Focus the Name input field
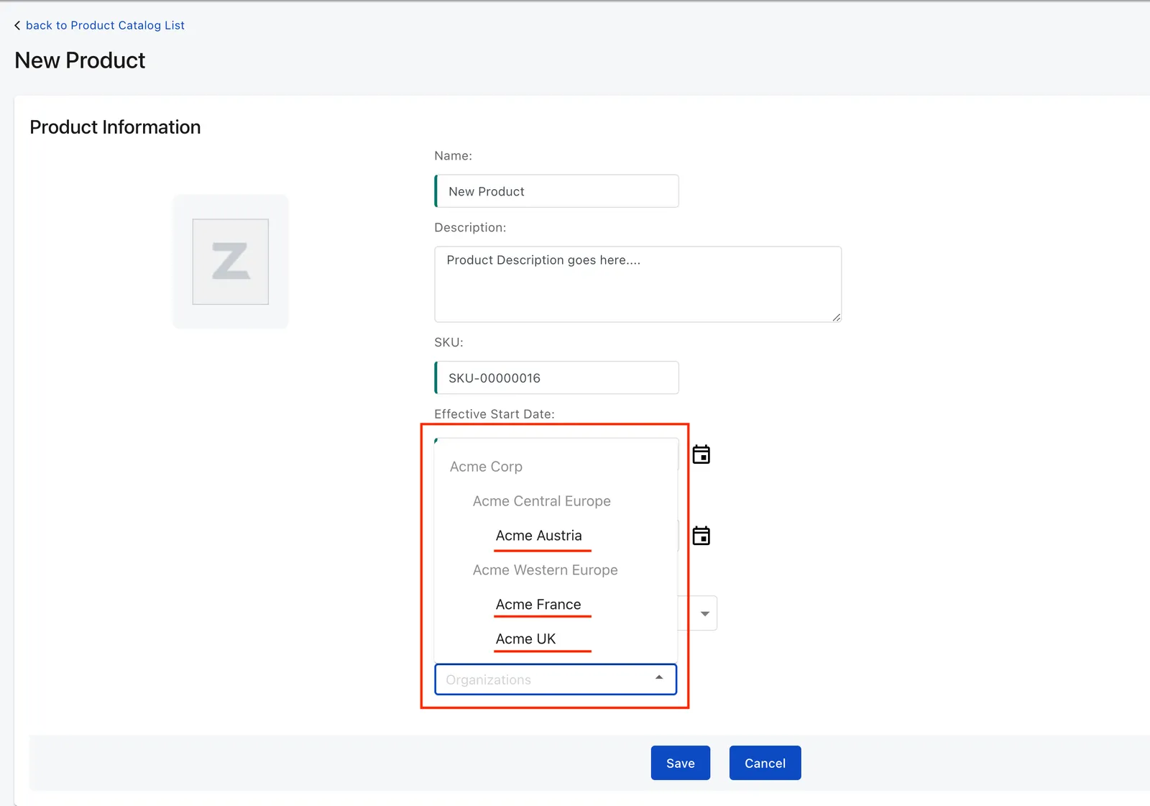The width and height of the screenshot is (1150, 806). click(x=557, y=191)
